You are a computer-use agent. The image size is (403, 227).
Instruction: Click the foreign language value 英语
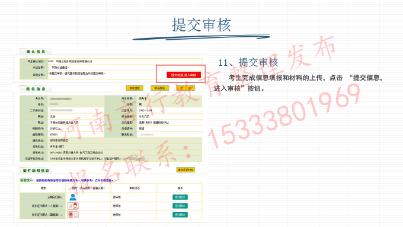pyautogui.click(x=142, y=129)
